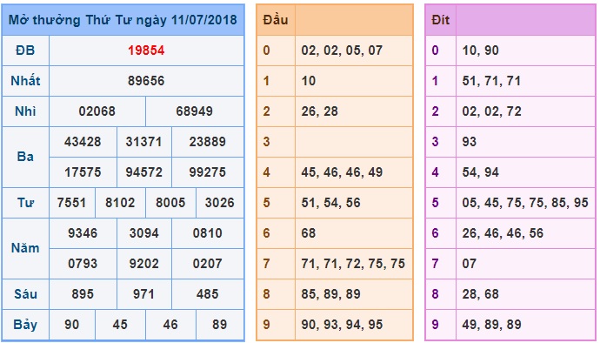This screenshot has width=600, height=343.
Task: Select the lone '68' in Đầu row 6
Action: click(x=309, y=233)
